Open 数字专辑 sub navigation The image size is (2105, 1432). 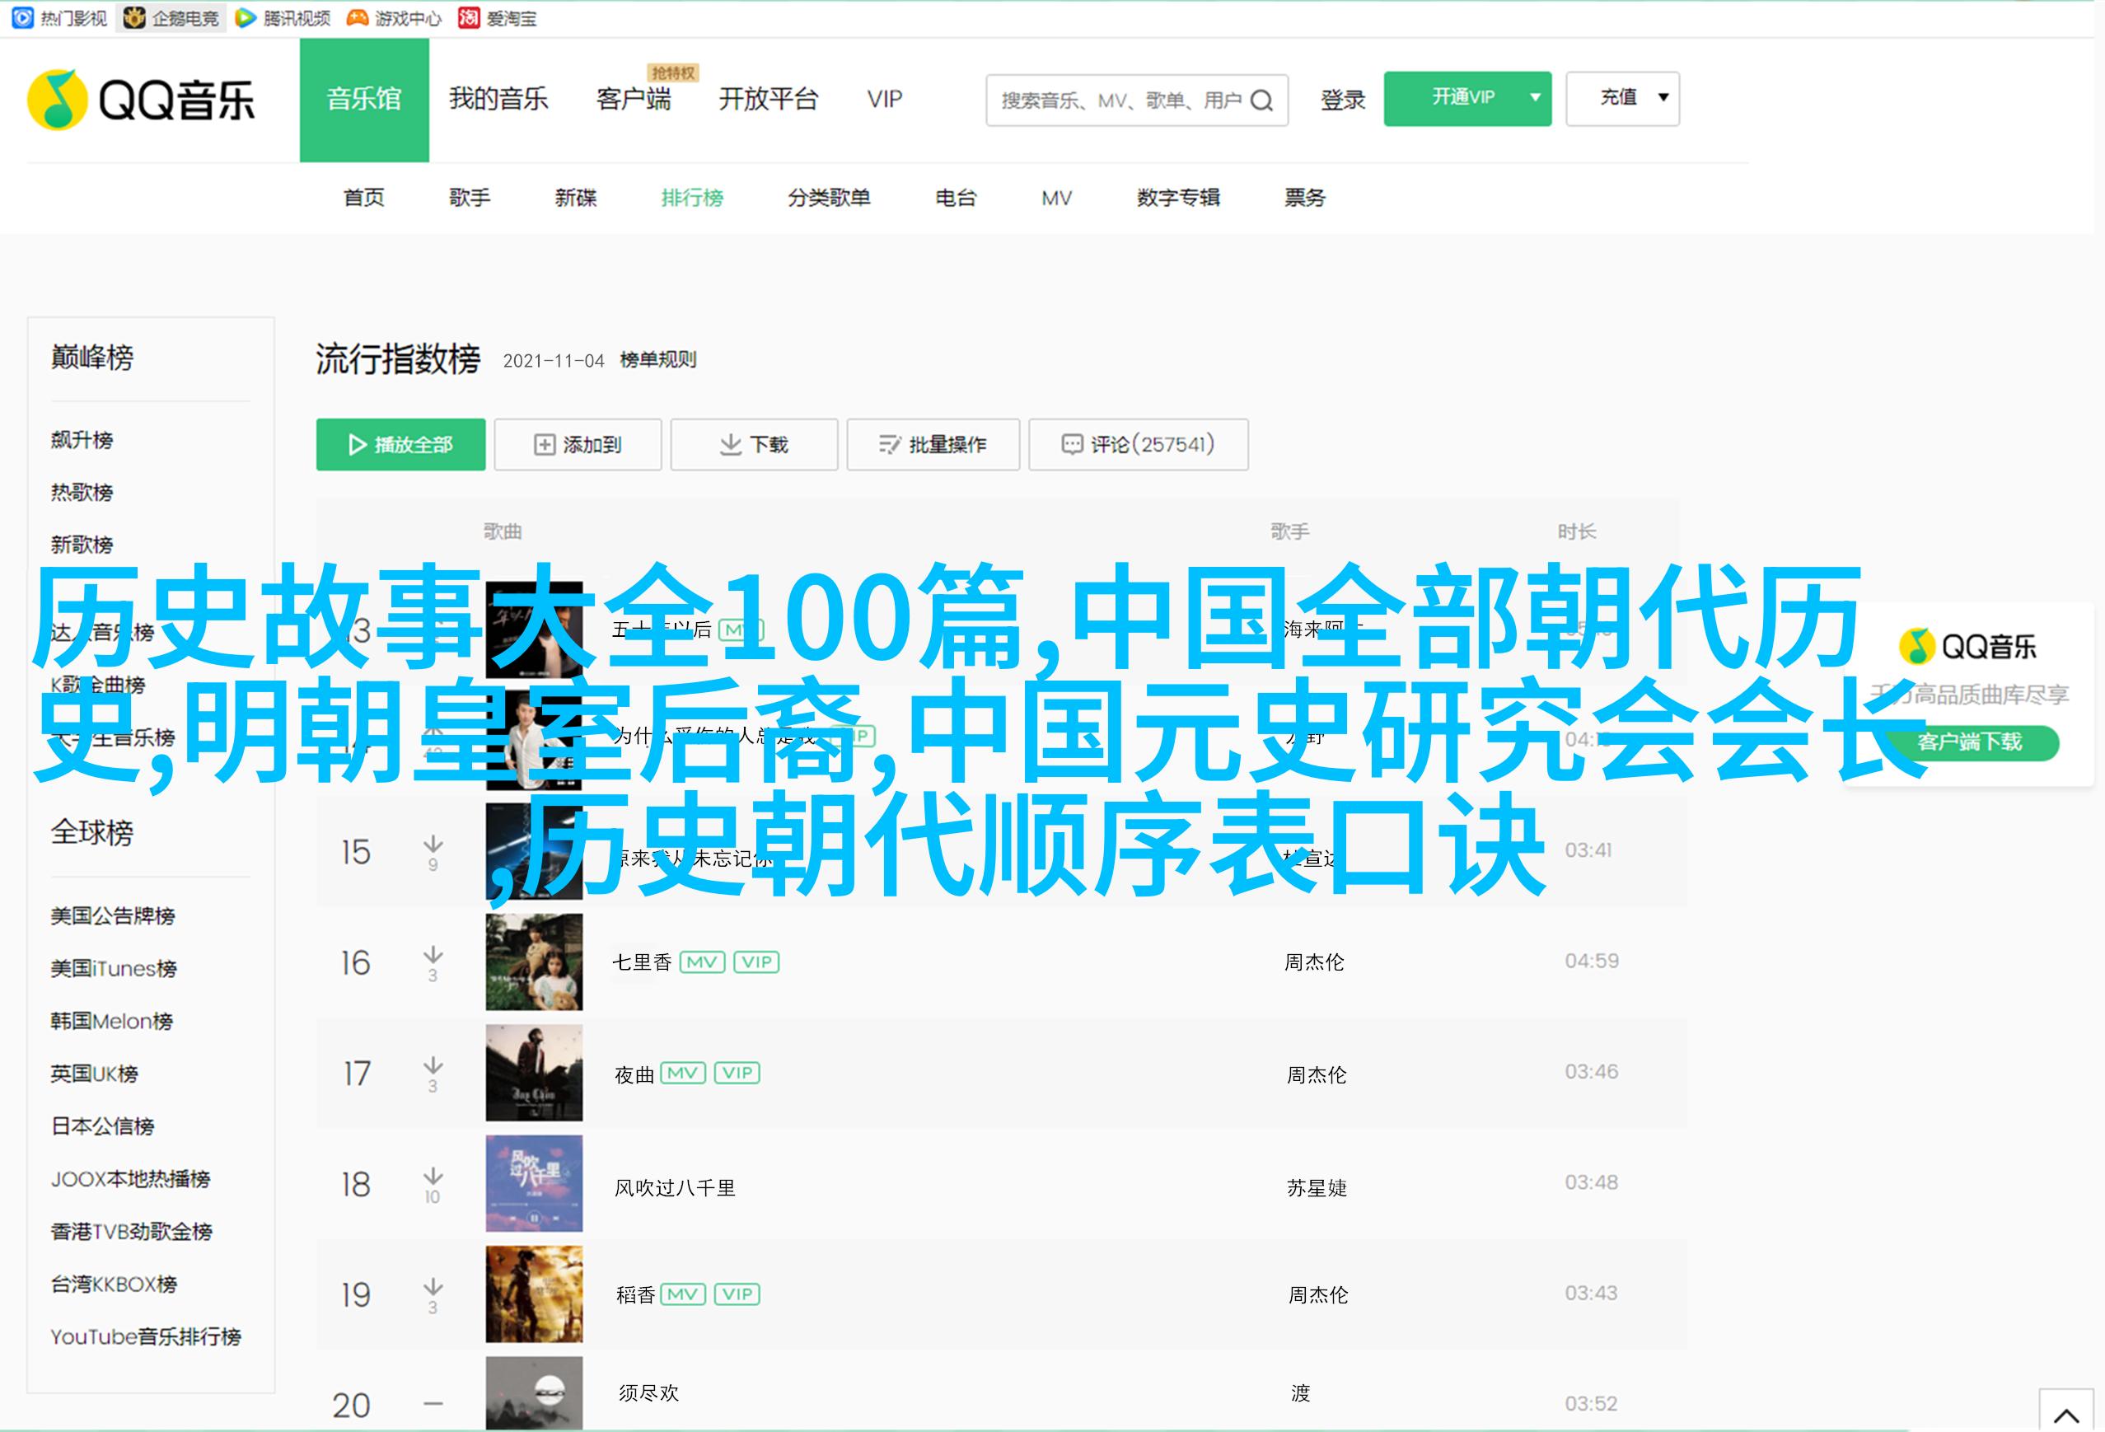coord(1178,198)
